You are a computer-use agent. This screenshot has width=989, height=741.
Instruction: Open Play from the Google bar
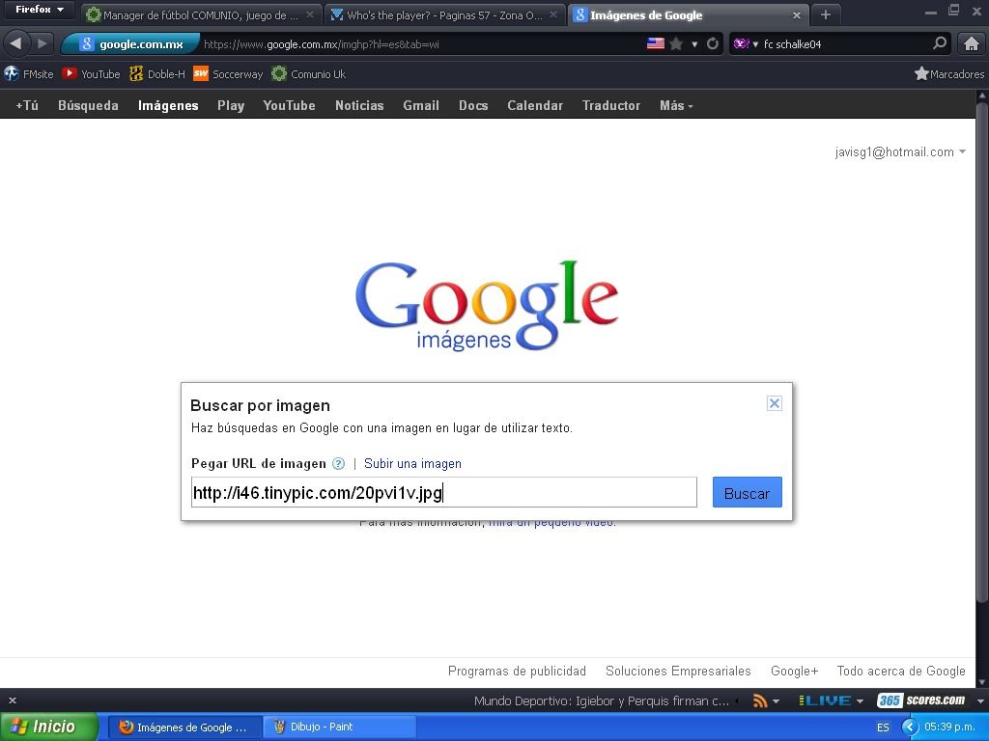coord(231,106)
